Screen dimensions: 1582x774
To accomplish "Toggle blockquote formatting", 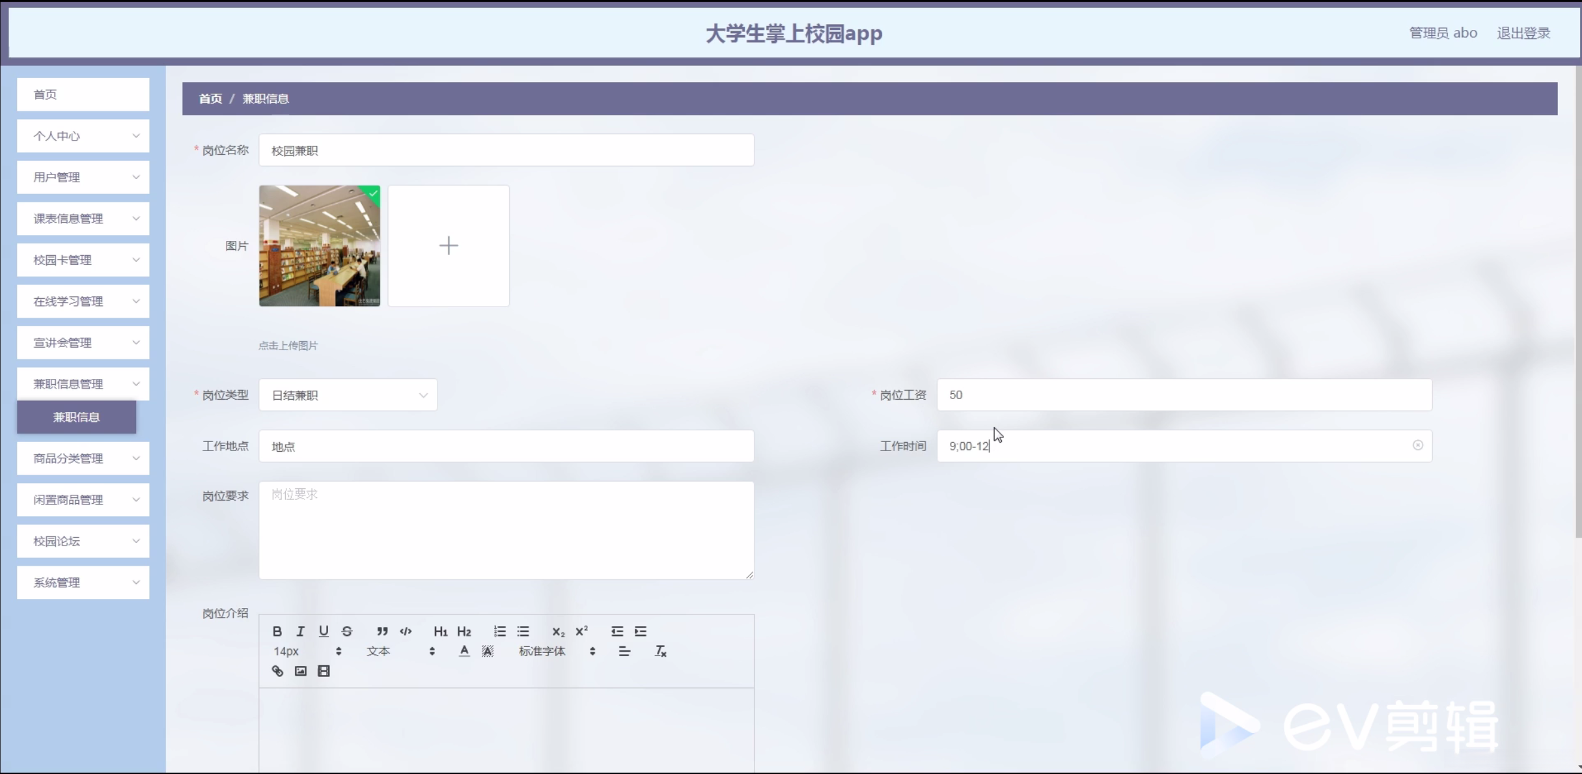I will point(382,631).
